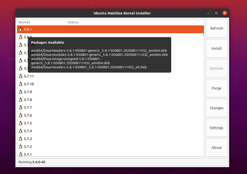The width and height of the screenshot is (247, 174).
Task: Select kernel version 5.7.5 text
Action: tap(28, 123)
